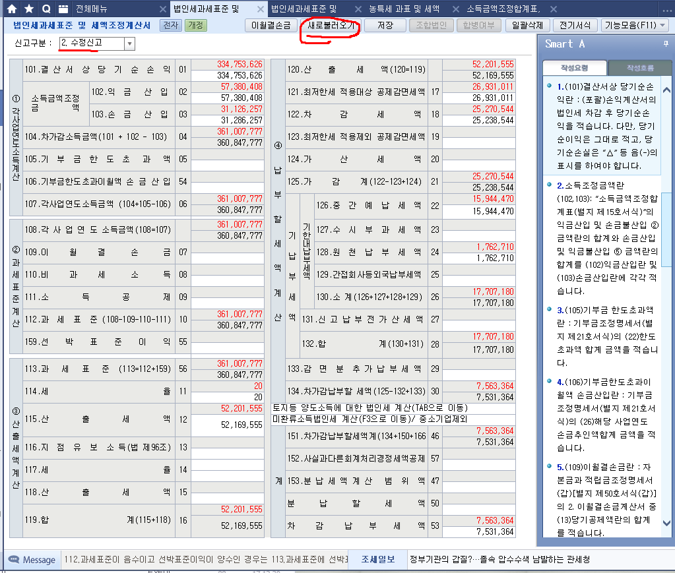675x573 pixels.
Task: Close the 농특세 과표 및 세액 tab
Action: [x=456, y=9]
